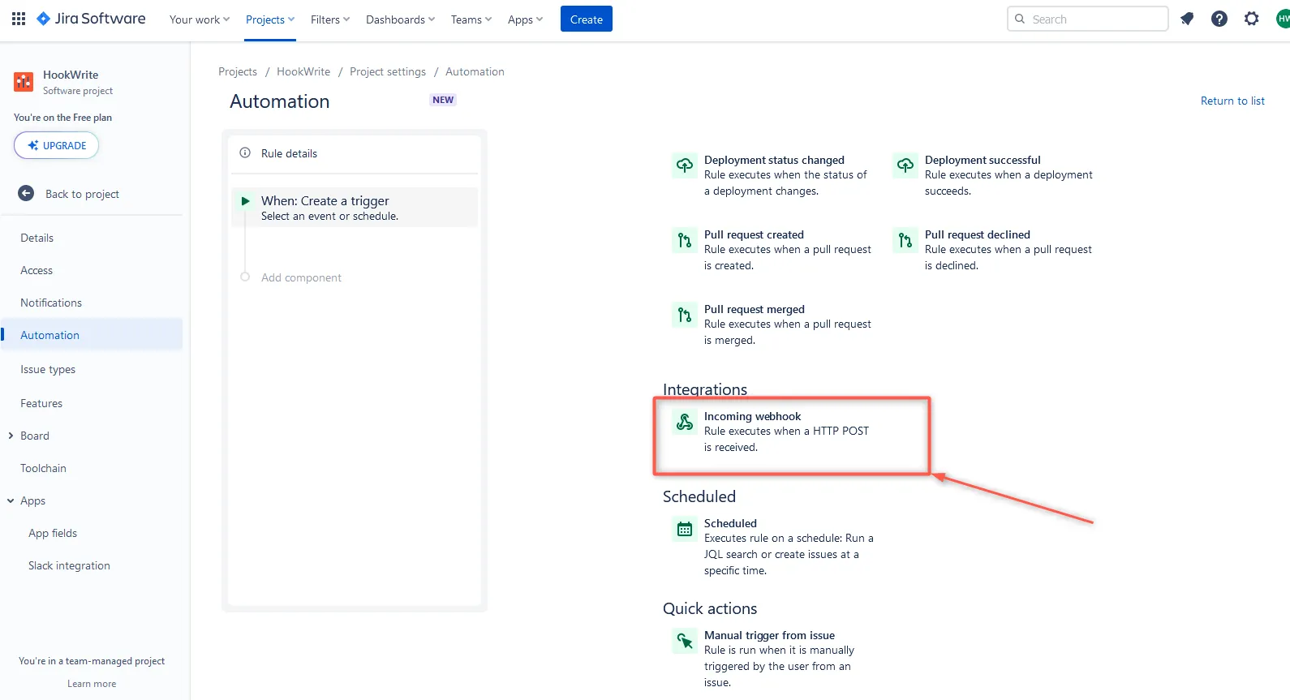Viewport: 1290px width, 700px height.
Task: Click into the Search field
Action: point(1088,19)
